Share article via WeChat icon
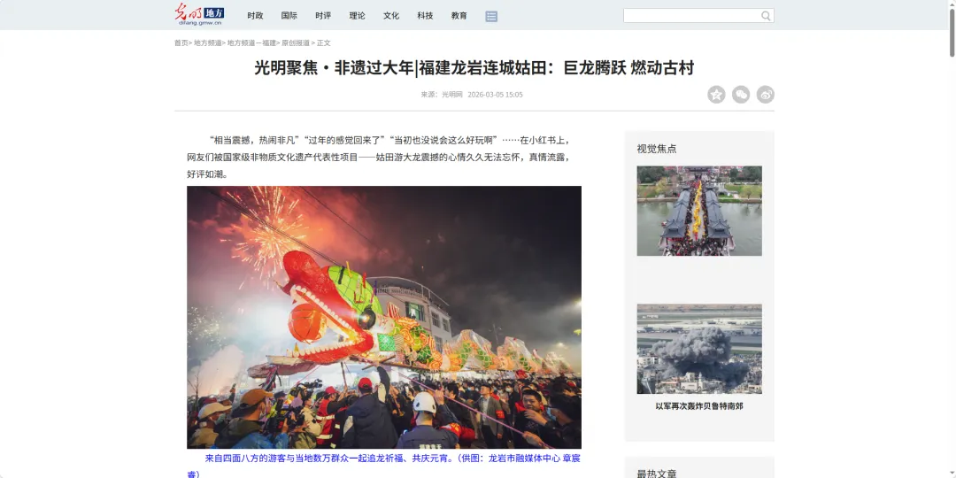The image size is (956, 478). (741, 95)
